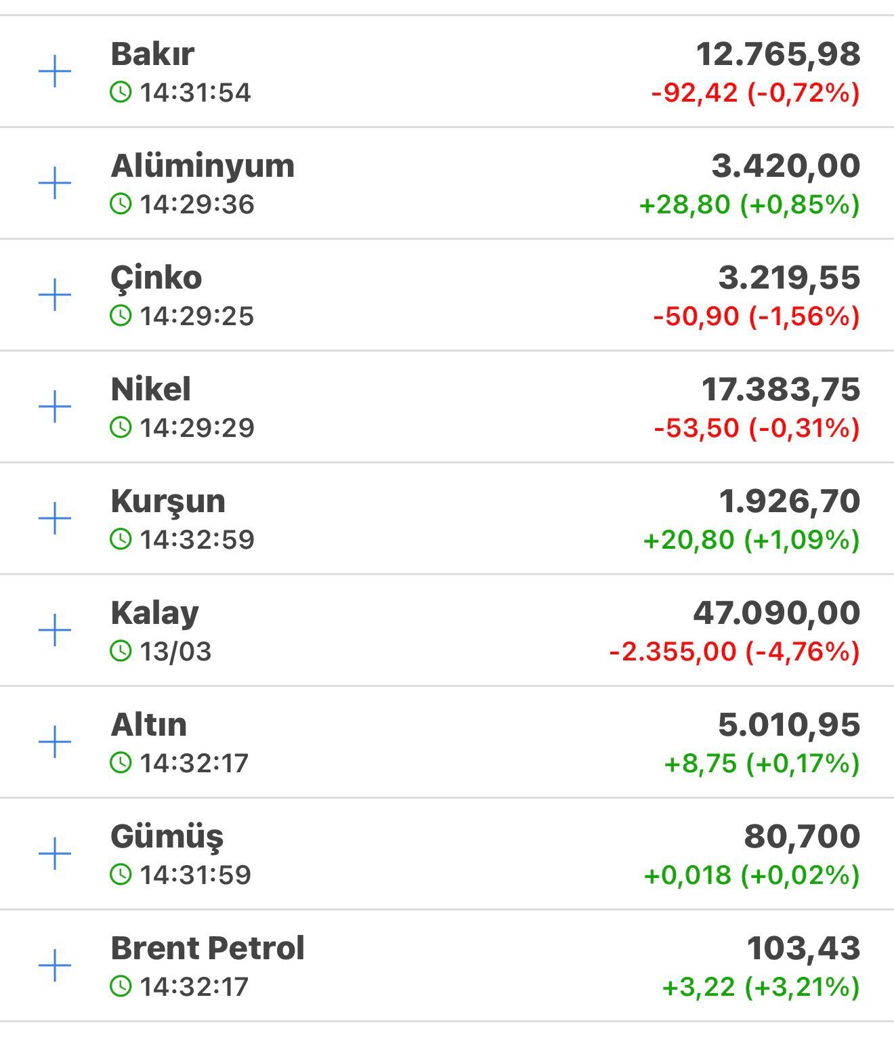This screenshot has width=894, height=1048.
Task: Click the Brent Petrol change +3,22 (+3,21%)
Action: point(761,987)
